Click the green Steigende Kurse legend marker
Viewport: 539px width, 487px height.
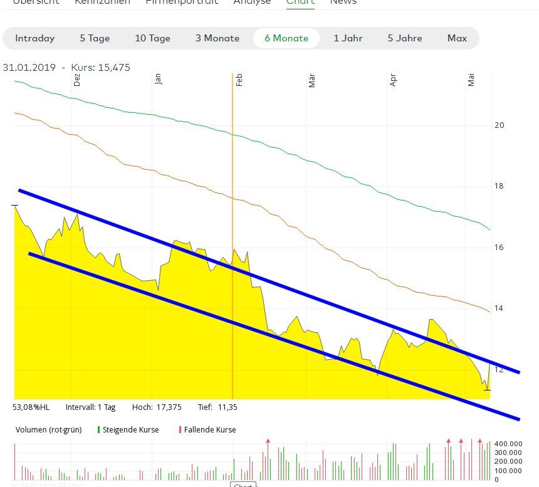pos(98,430)
